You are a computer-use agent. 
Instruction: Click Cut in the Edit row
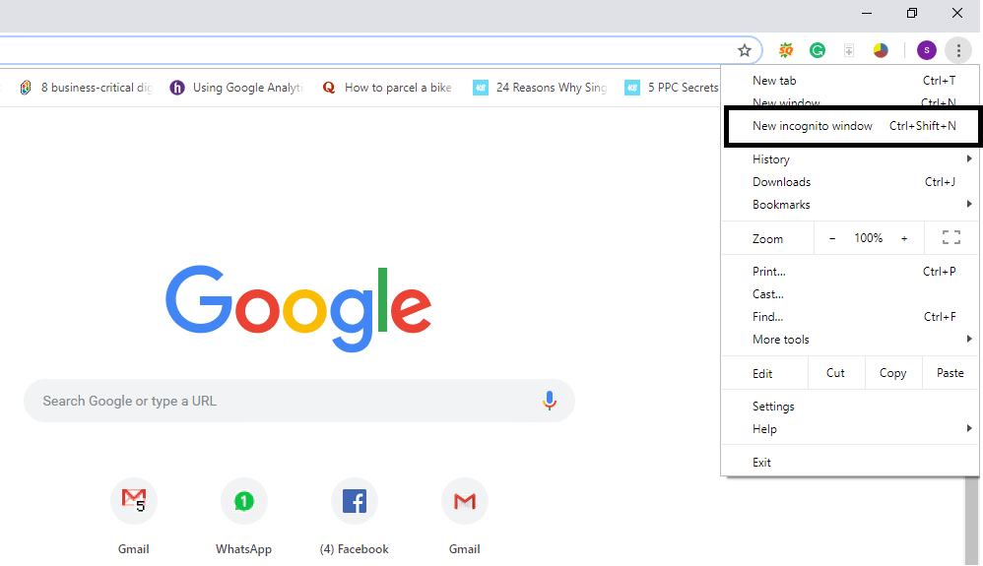coord(835,373)
